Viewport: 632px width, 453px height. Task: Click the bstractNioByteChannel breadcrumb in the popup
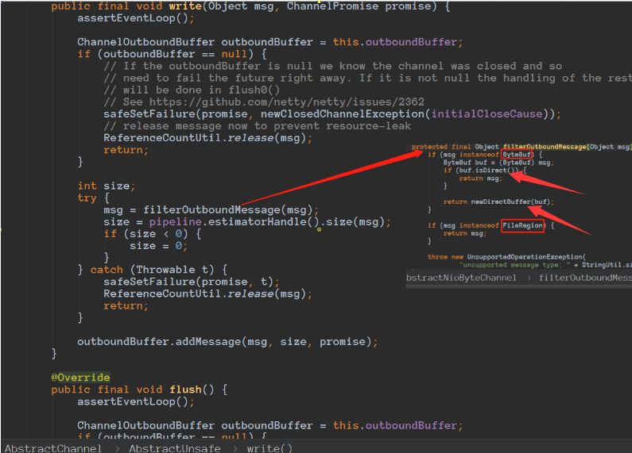pos(461,278)
